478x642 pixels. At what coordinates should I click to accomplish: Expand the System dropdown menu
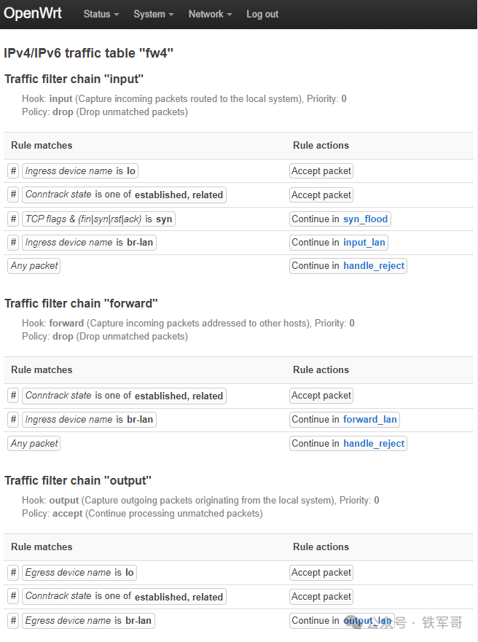click(x=153, y=14)
